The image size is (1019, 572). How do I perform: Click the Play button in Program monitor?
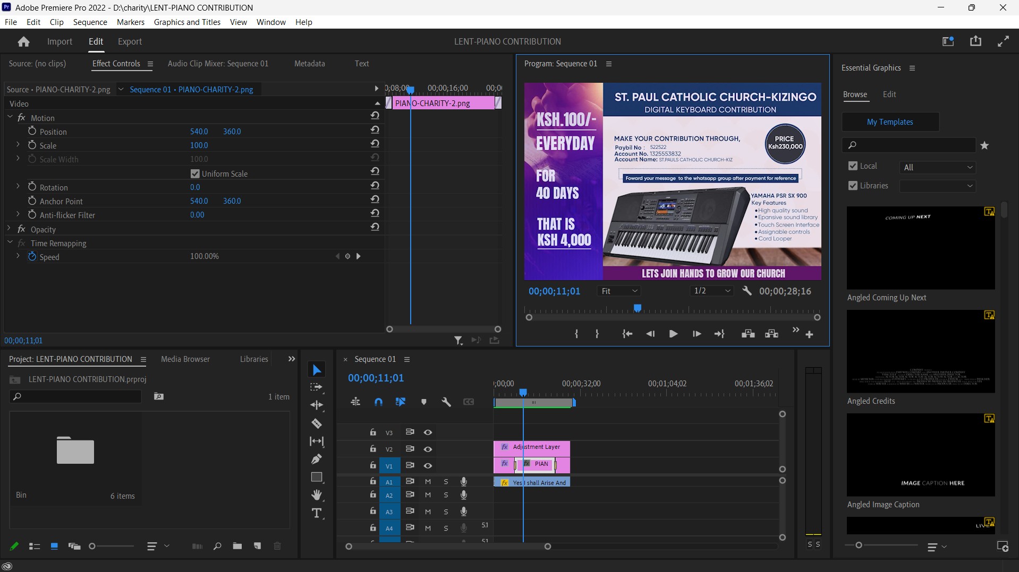(x=673, y=334)
